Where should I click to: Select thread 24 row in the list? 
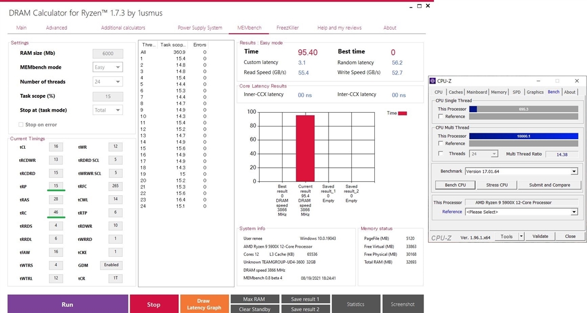[174, 206]
